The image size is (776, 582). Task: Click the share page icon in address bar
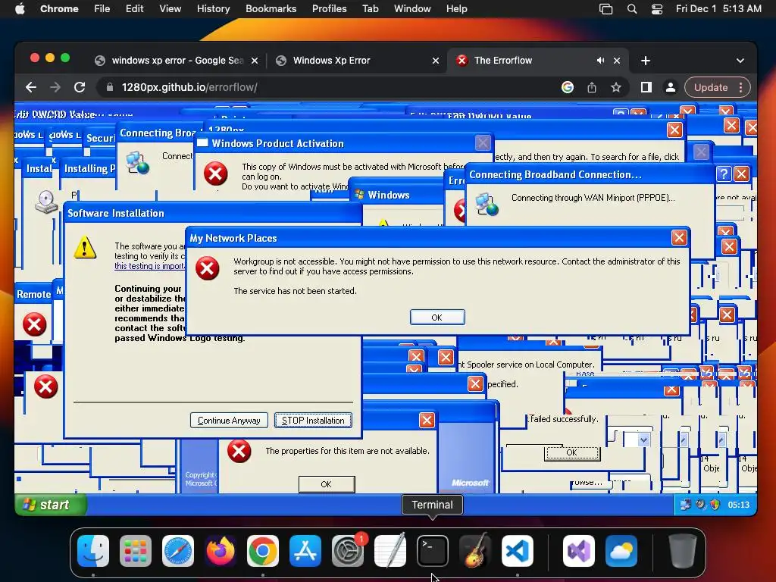click(x=592, y=88)
